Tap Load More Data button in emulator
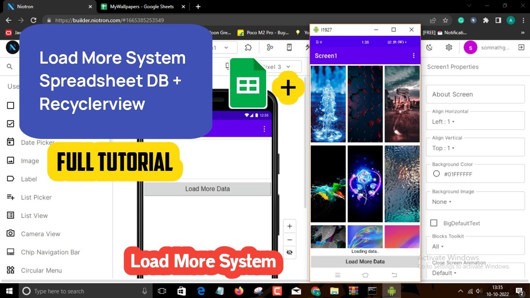530x298 pixels. (x=365, y=262)
